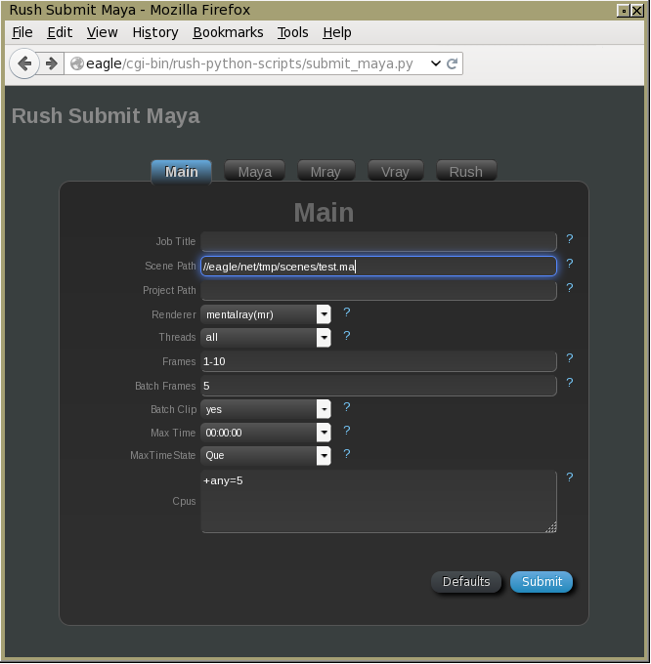Expand the Max Time dropdown

(324, 433)
